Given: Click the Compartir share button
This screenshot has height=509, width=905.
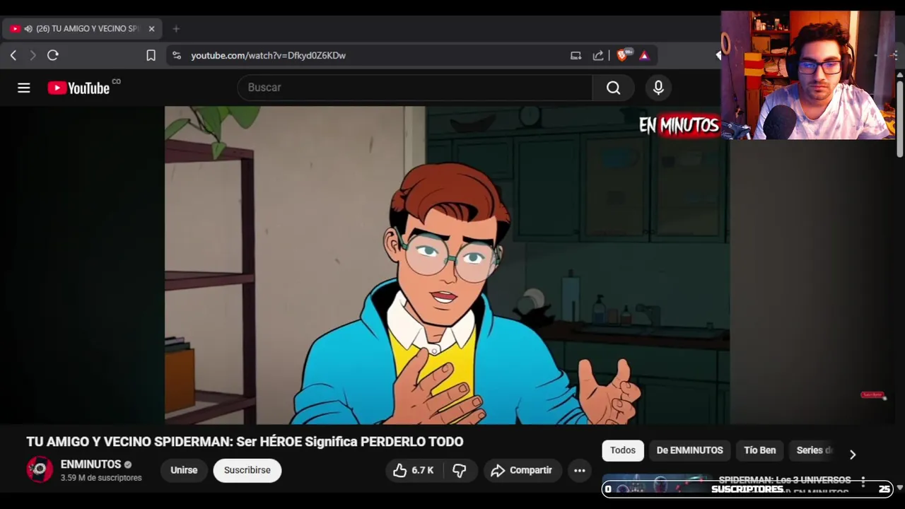Looking at the screenshot, I should (x=522, y=470).
